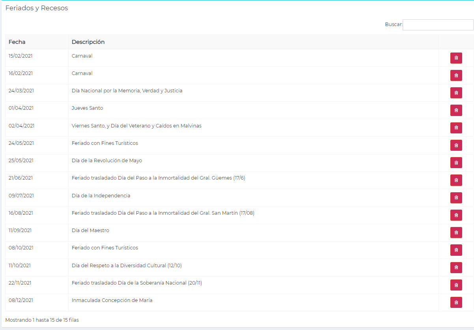Select Día de la Revolución de Mayo text
Screen dimensions: 474x330
pos(107,161)
